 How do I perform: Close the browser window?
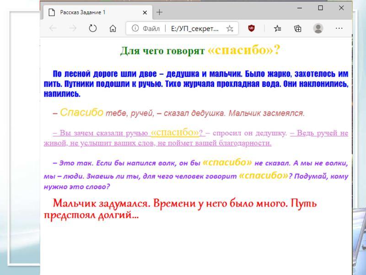pyautogui.click(x=341, y=8)
